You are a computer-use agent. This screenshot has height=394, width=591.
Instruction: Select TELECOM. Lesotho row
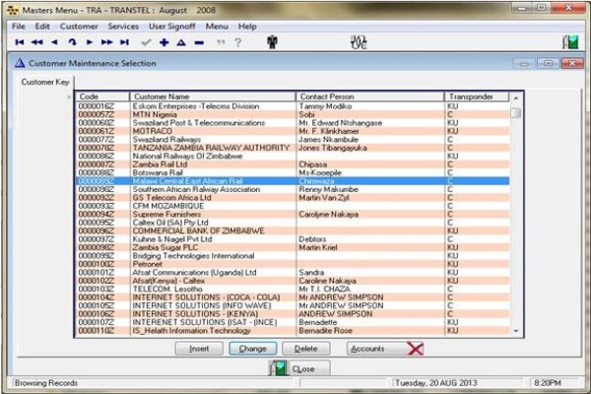(x=293, y=289)
